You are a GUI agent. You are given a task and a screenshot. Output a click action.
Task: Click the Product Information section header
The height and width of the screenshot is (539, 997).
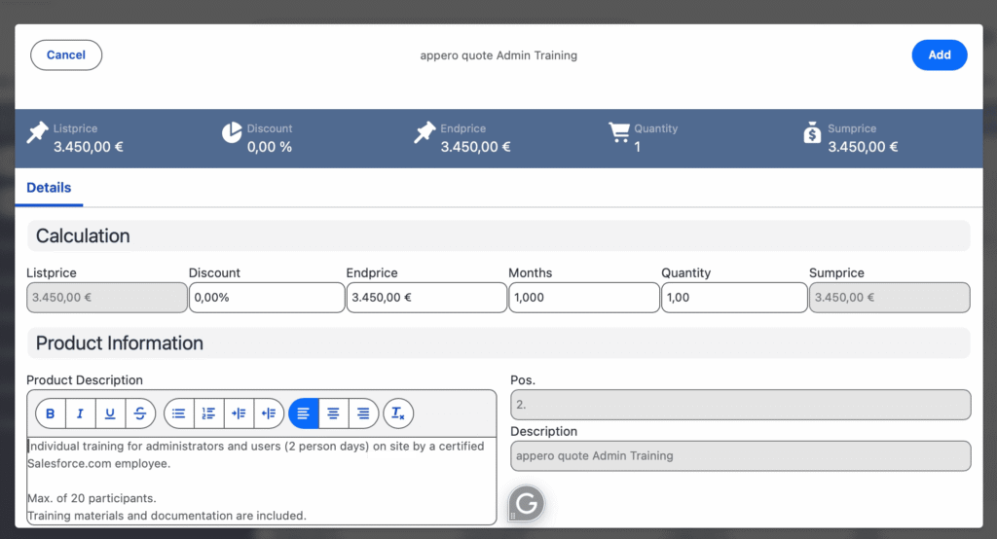tap(498, 343)
